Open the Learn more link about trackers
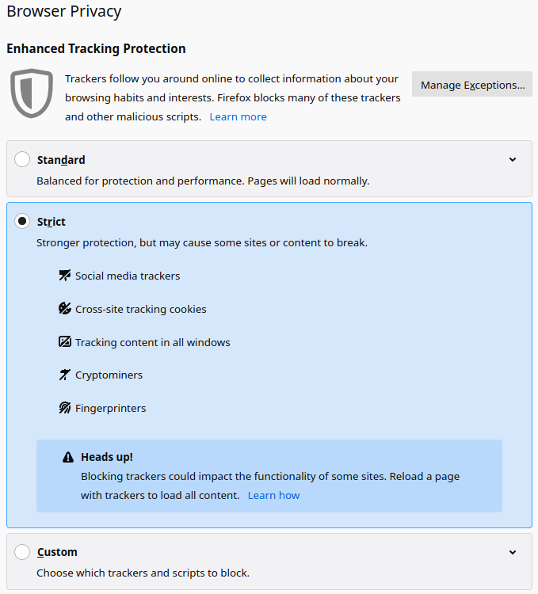 238,116
